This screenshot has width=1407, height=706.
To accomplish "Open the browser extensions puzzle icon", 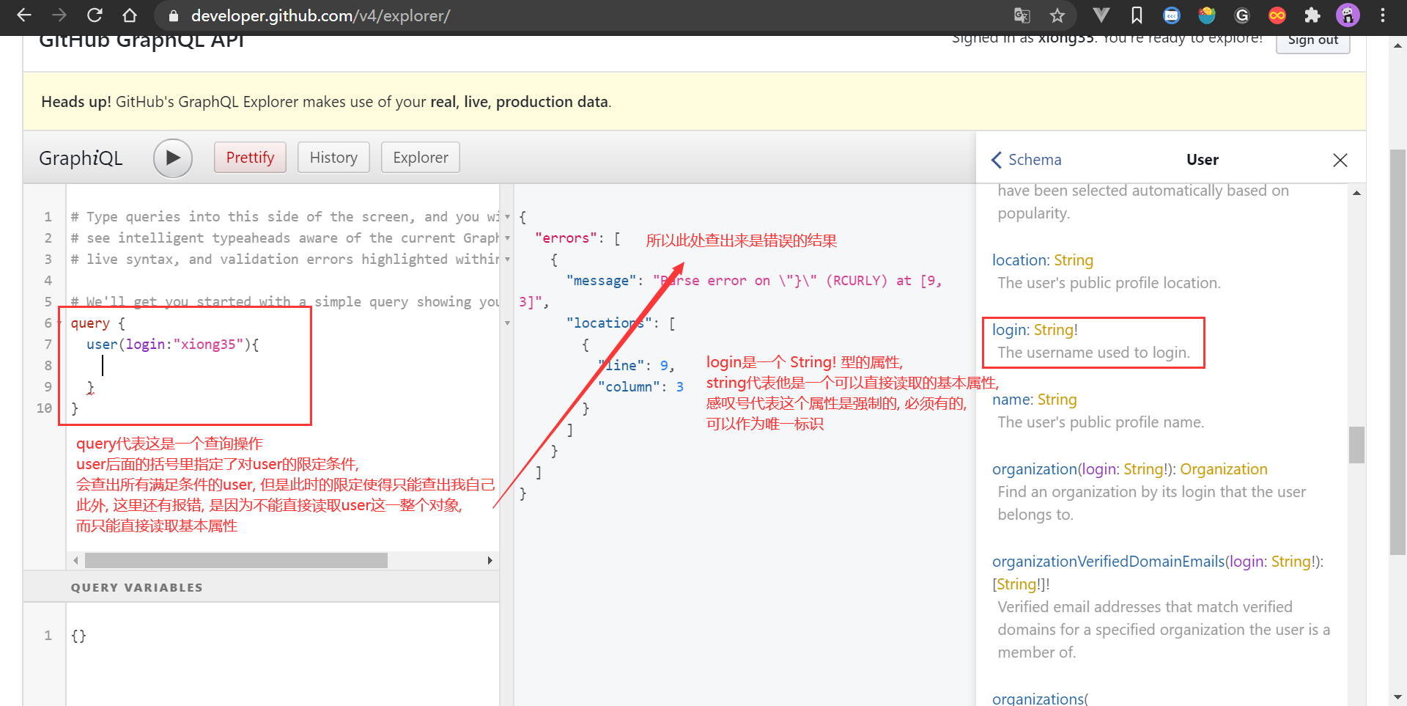I will click(1312, 15).
